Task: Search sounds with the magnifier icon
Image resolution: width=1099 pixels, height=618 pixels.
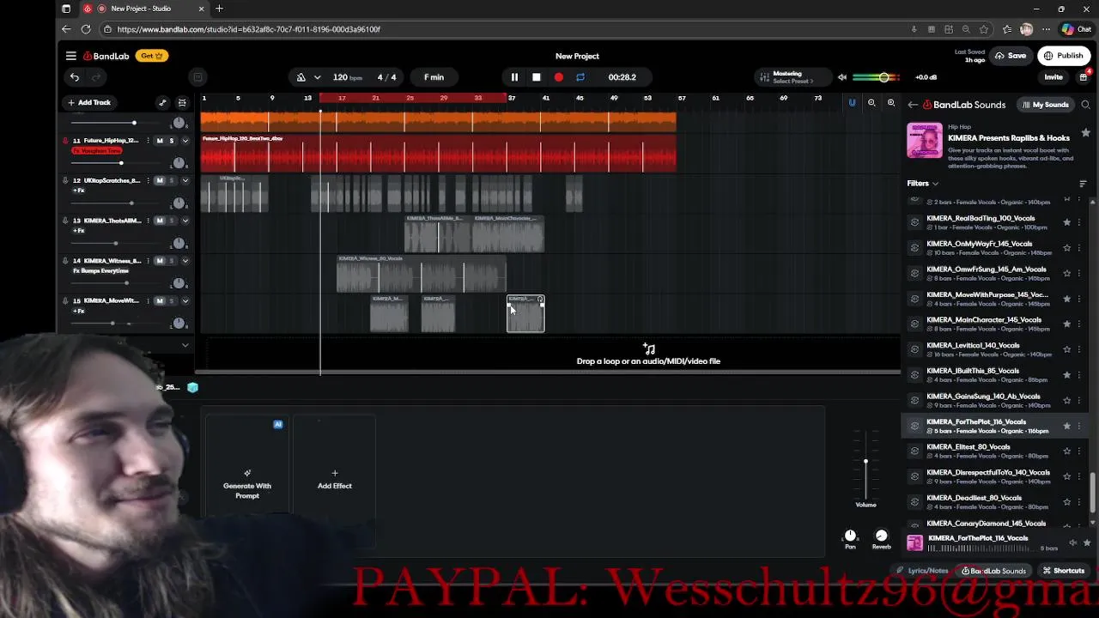Action: [1085, 105]
